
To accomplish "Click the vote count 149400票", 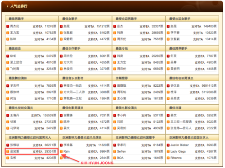I will click(210, 26).
